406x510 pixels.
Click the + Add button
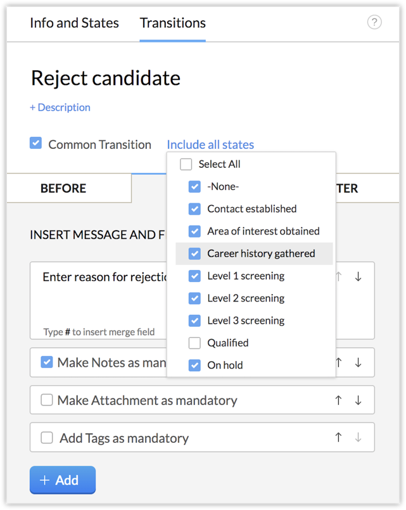point(63,480)
